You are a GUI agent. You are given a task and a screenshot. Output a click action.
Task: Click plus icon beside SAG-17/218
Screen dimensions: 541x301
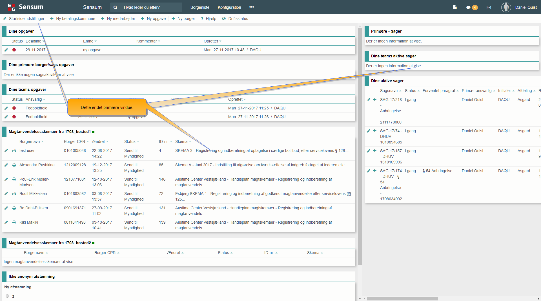[375, 100]
